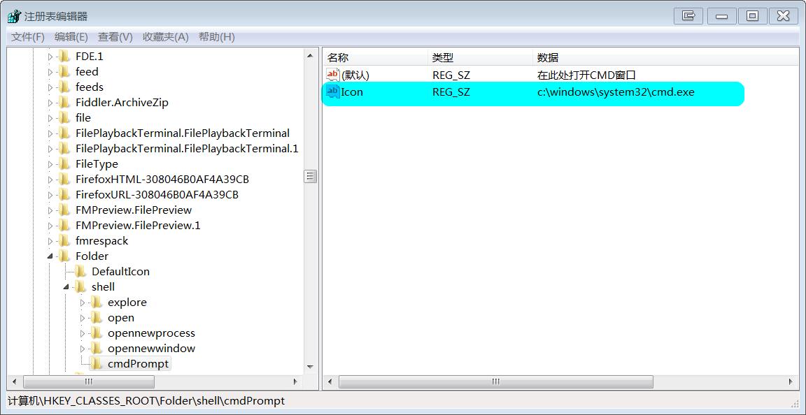
Task: Select the FilePlaybackTerminal.FilePlaybackTerminal key label
Action: pyautogui.click(x=183, y=133)
